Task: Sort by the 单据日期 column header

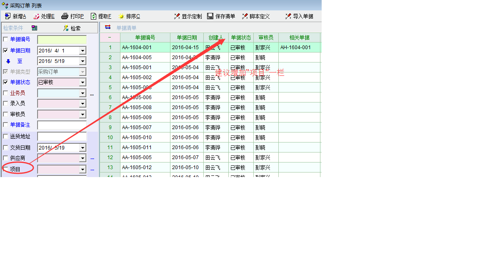Action: coord(187,37)
